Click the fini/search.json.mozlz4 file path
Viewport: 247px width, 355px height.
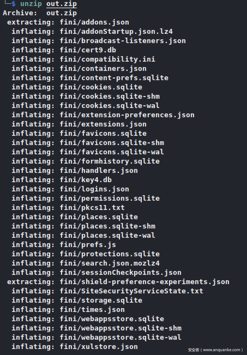[x=110, y=263]
